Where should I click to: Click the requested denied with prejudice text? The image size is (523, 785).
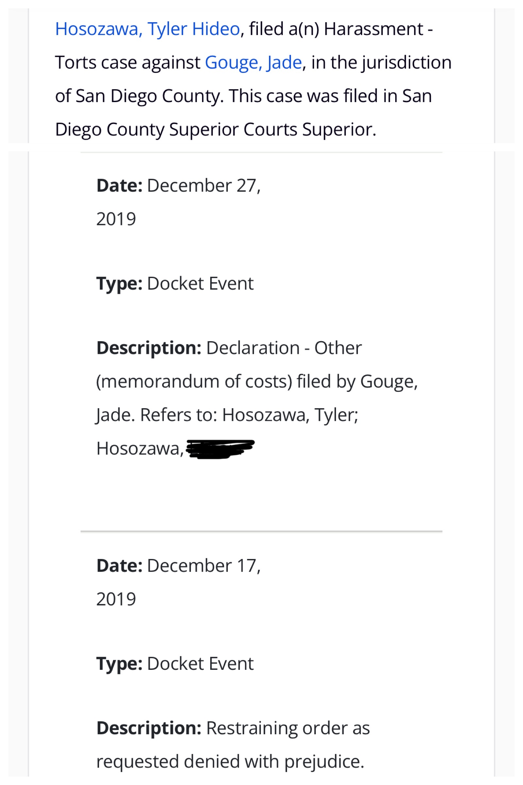coord(230,762)
